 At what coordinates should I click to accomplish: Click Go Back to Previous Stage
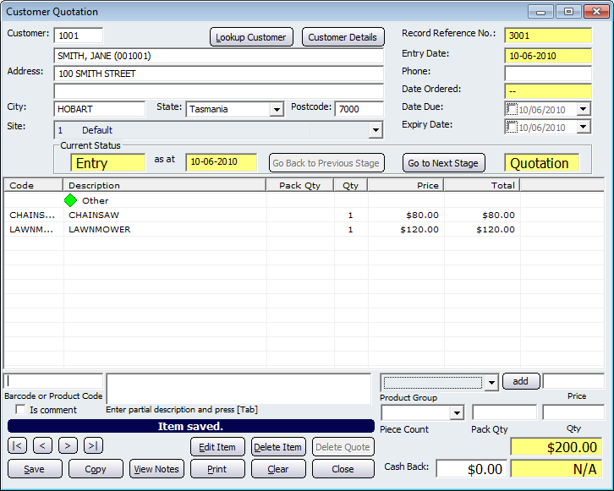[326, 163]
